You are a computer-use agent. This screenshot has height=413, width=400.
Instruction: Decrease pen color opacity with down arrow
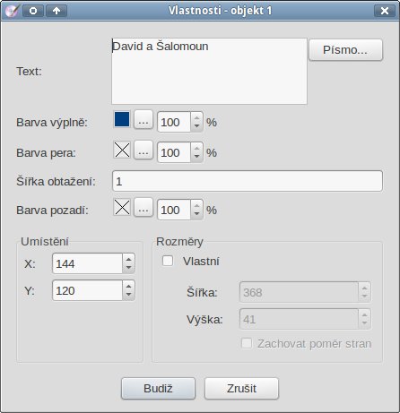pos(196,157)
